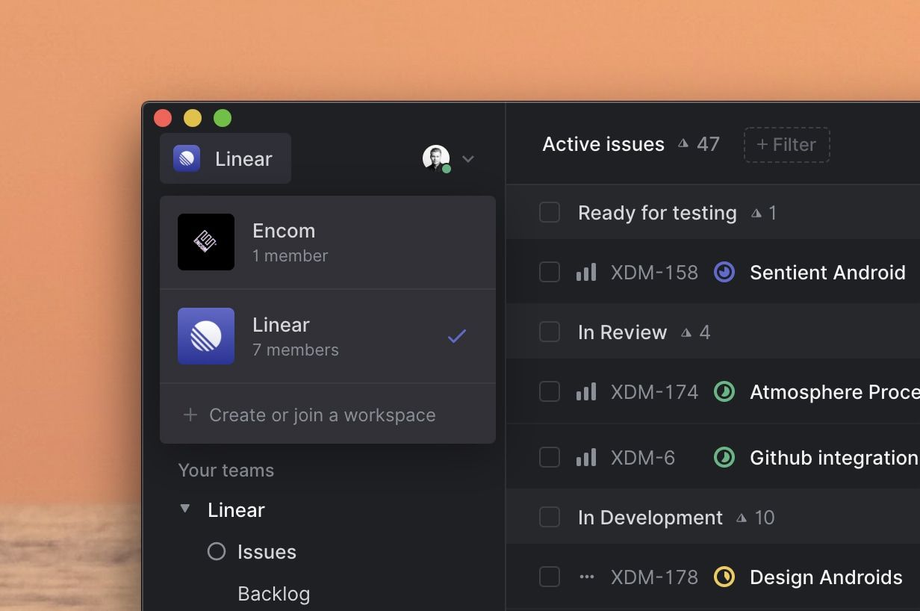The height and width of the screenshot is (611, 920).
Task: Set priority via bars icon on XDM-158
Action: coord(586,272)
